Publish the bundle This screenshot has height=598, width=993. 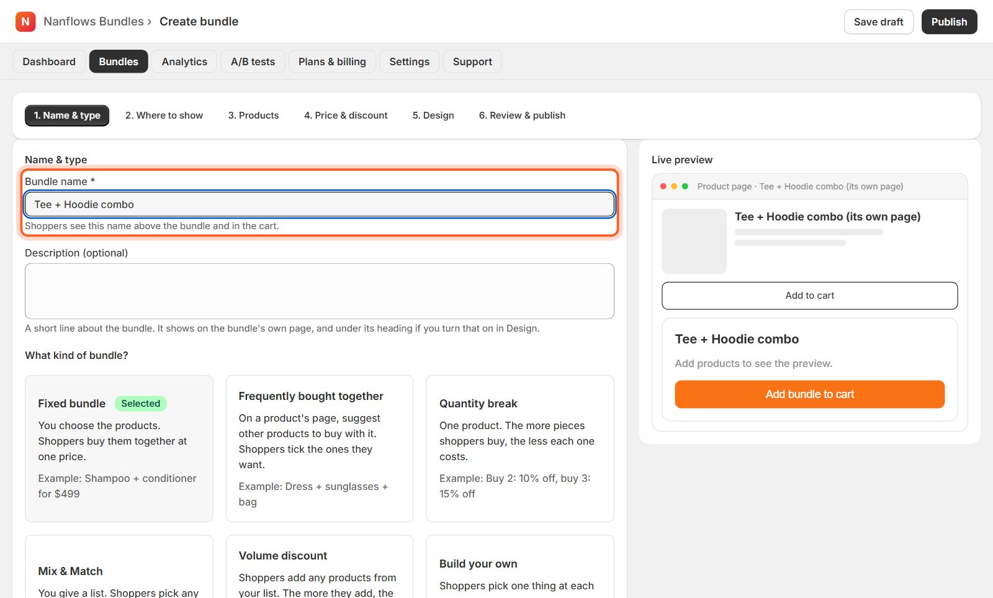tap(949, 22)
